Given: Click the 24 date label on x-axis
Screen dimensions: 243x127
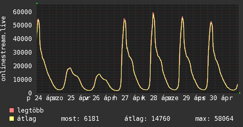Looking at the screenshot, I should (38, 98).
